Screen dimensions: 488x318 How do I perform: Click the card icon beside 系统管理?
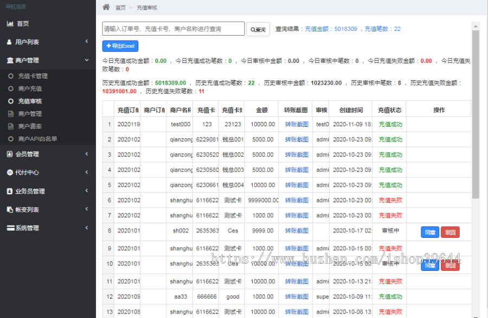pyautogui.click(x=11, y=228)
